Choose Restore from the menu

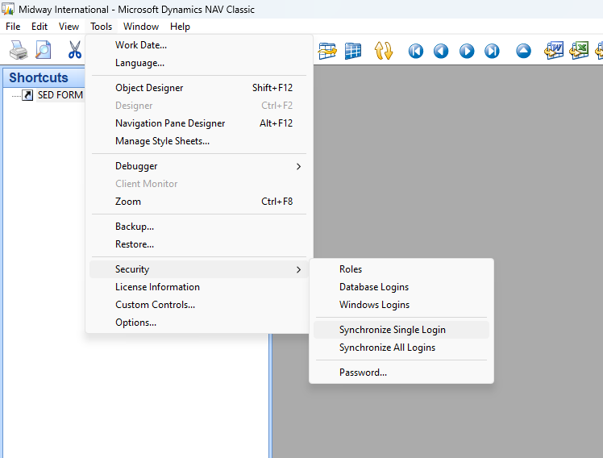[x=199, y=244]
